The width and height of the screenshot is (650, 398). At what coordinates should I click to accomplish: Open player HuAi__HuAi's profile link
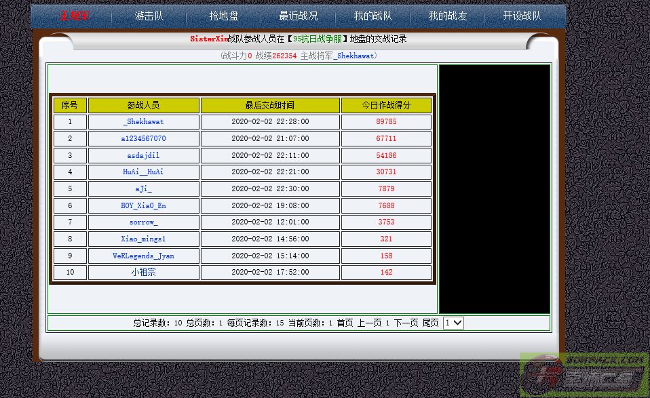[143, 172]
